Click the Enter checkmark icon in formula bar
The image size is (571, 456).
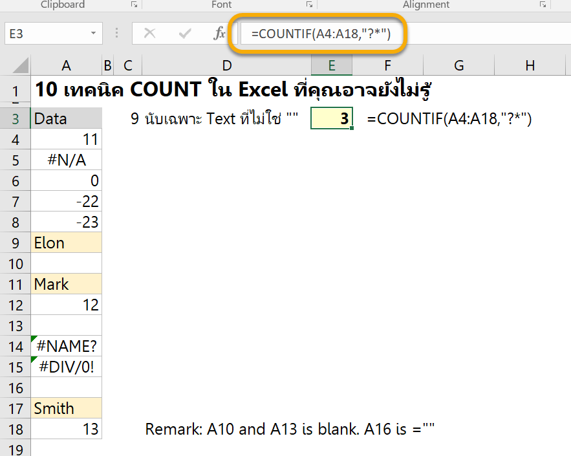186,33
